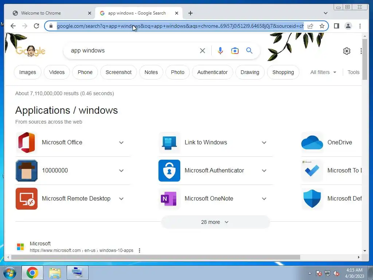
Task: Close the app windows search tab
Action: [177, 13]
